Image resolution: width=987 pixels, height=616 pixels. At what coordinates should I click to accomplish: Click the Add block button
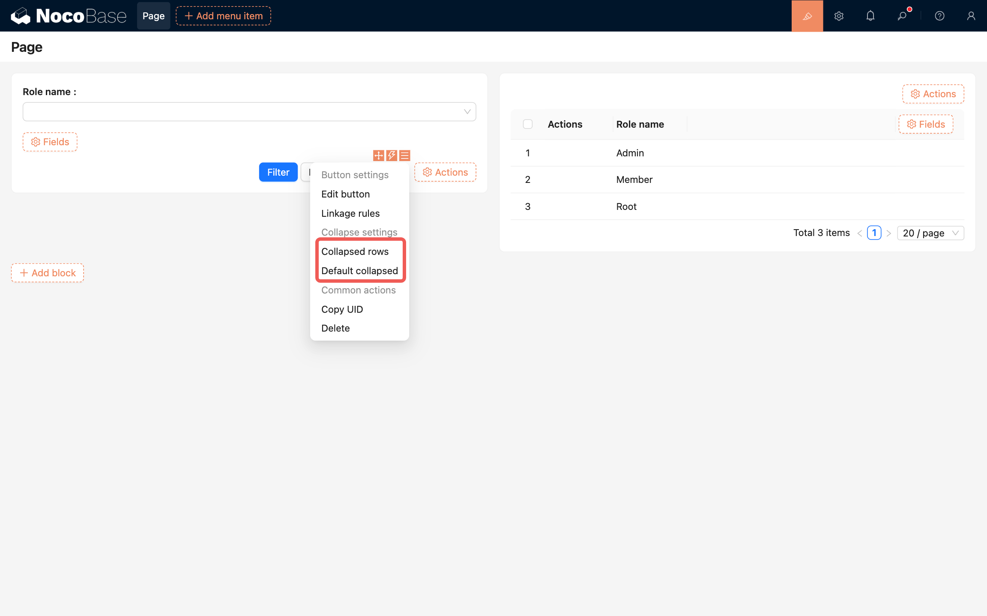(48, 273)
